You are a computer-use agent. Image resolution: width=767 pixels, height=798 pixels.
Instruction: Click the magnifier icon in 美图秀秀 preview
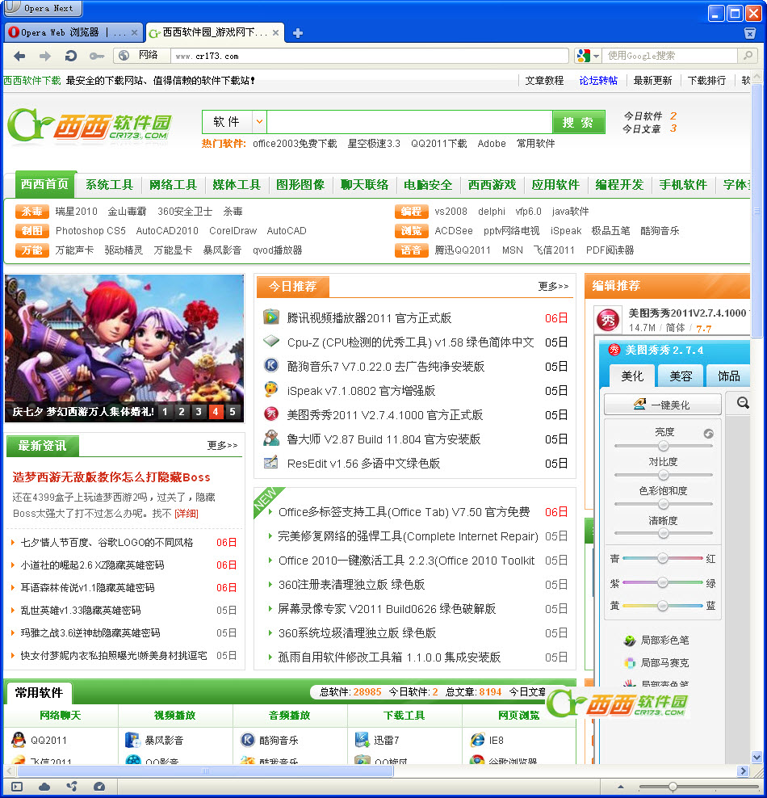pyautogui.click(x=743, y=403)
